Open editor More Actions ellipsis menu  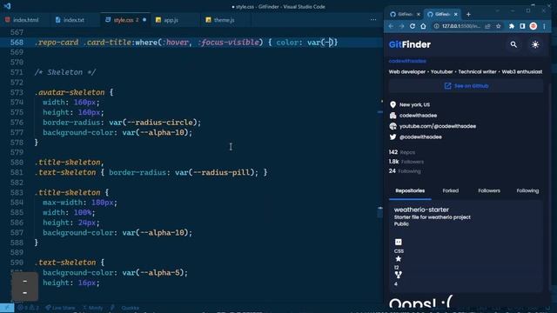pos(373,20)
